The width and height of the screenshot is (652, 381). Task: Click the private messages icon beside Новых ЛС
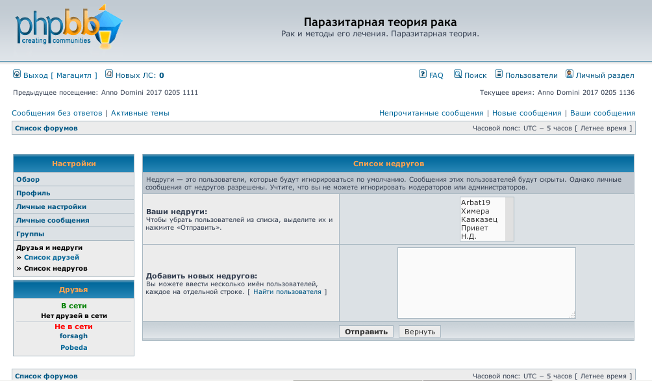point(109,74)
